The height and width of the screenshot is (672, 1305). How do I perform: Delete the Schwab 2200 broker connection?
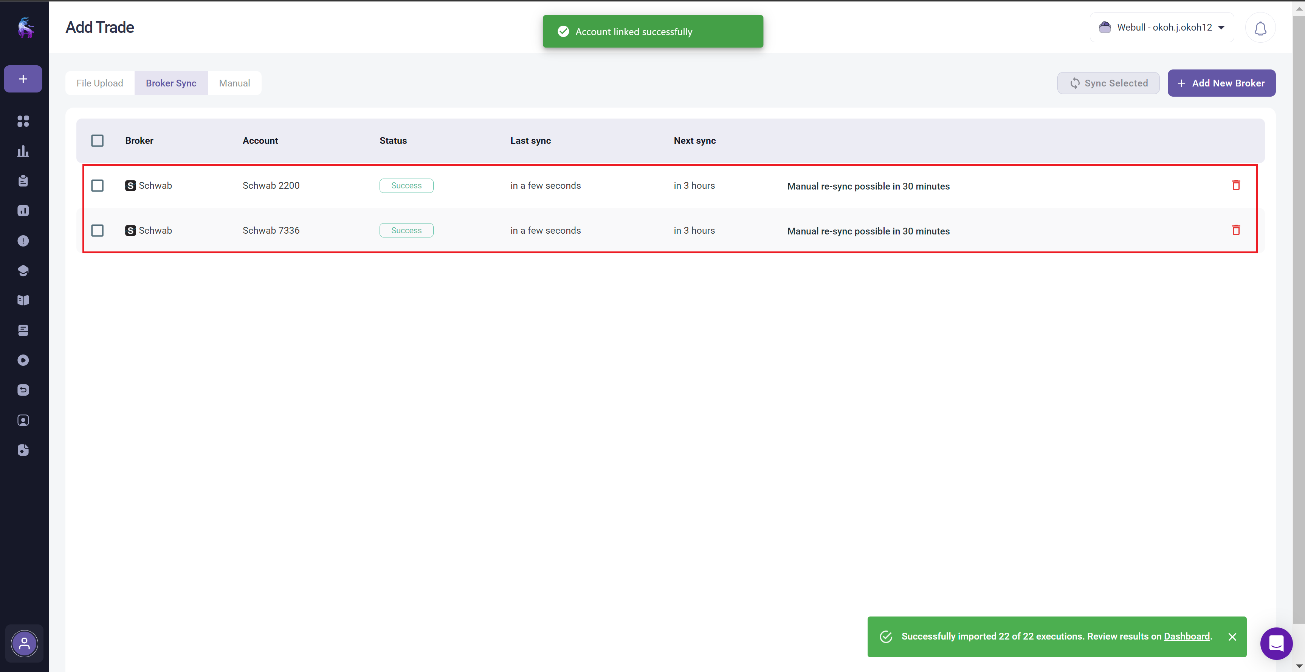point(1235,185)
